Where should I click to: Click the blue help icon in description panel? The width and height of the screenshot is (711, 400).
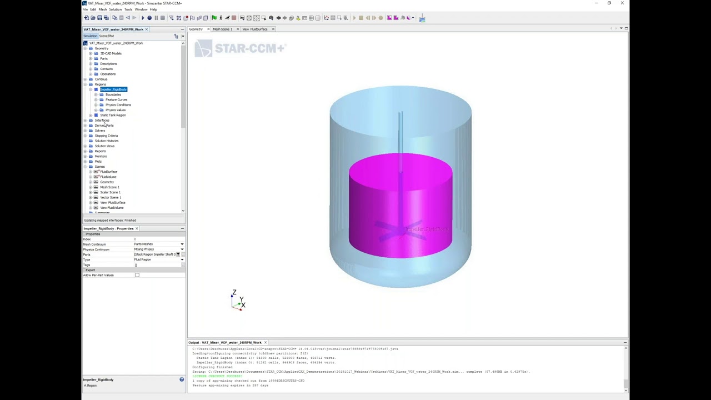tap(182, 379)
